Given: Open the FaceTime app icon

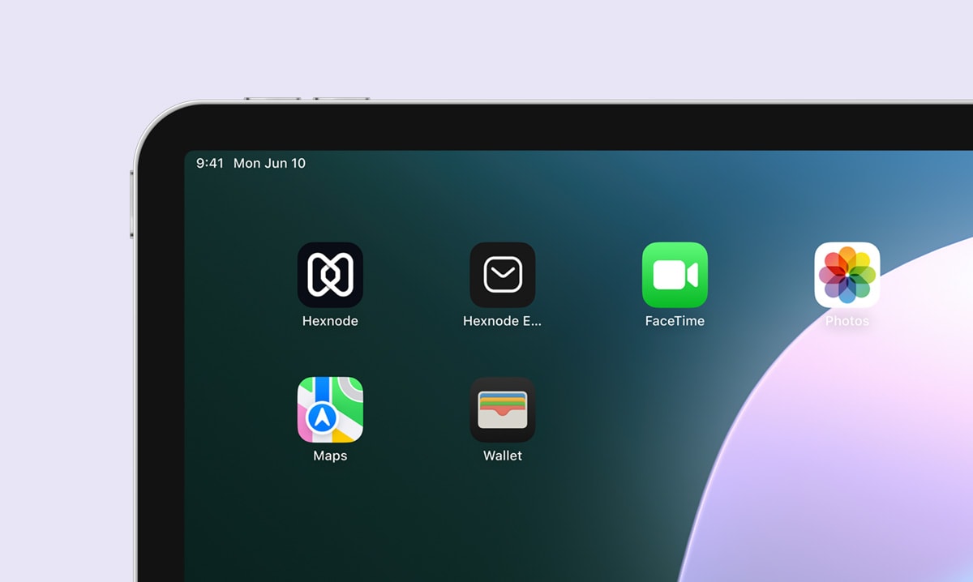Looking at the screenshot, I should (675, 275).
